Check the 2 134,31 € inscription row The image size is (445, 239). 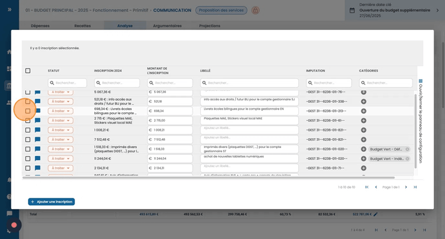point(28,168)
